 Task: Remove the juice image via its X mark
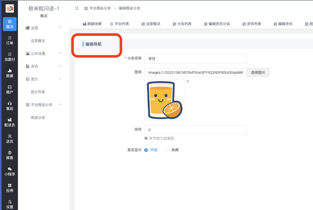coord(188,81)
